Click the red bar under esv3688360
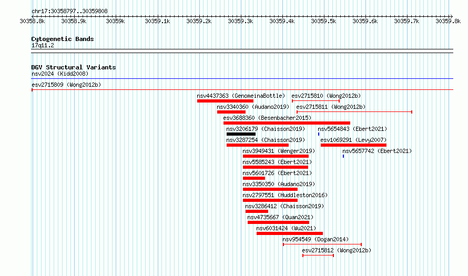Viewport: 468px width, 276px height. 287,123
